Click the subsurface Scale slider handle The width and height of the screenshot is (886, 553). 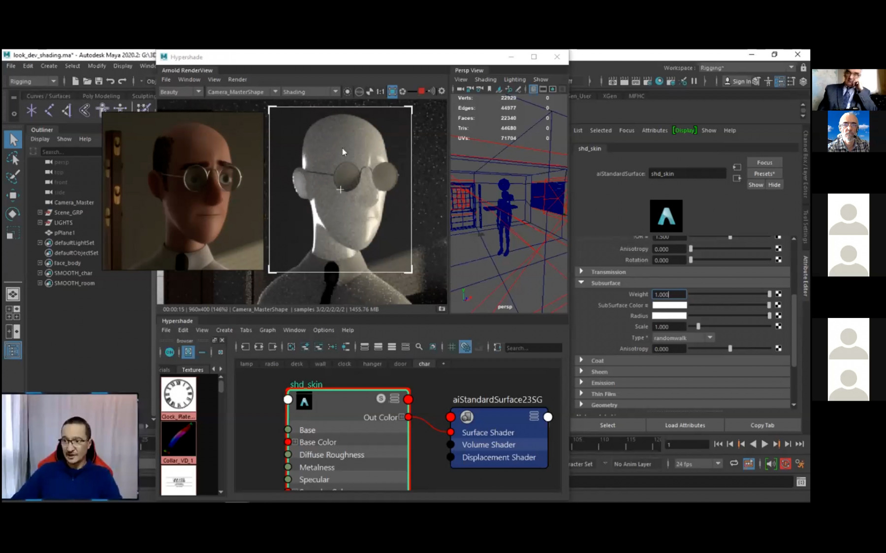pos(698,326)
